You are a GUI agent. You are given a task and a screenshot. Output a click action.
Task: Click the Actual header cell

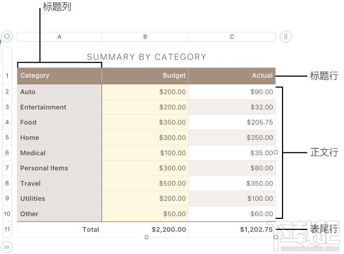tap(232, 76)
